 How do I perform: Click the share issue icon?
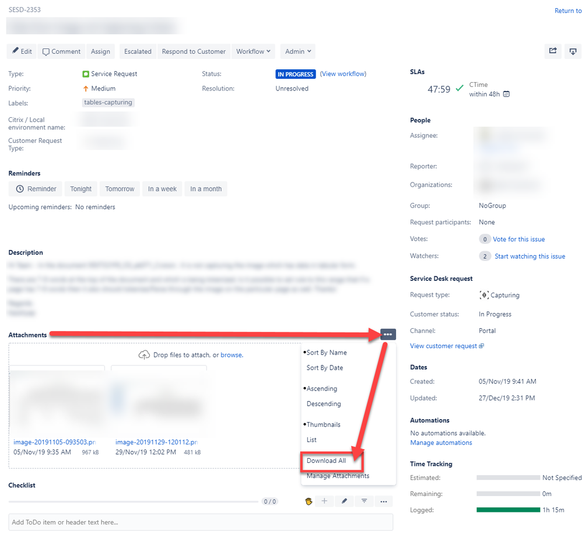tap(553, 51)
